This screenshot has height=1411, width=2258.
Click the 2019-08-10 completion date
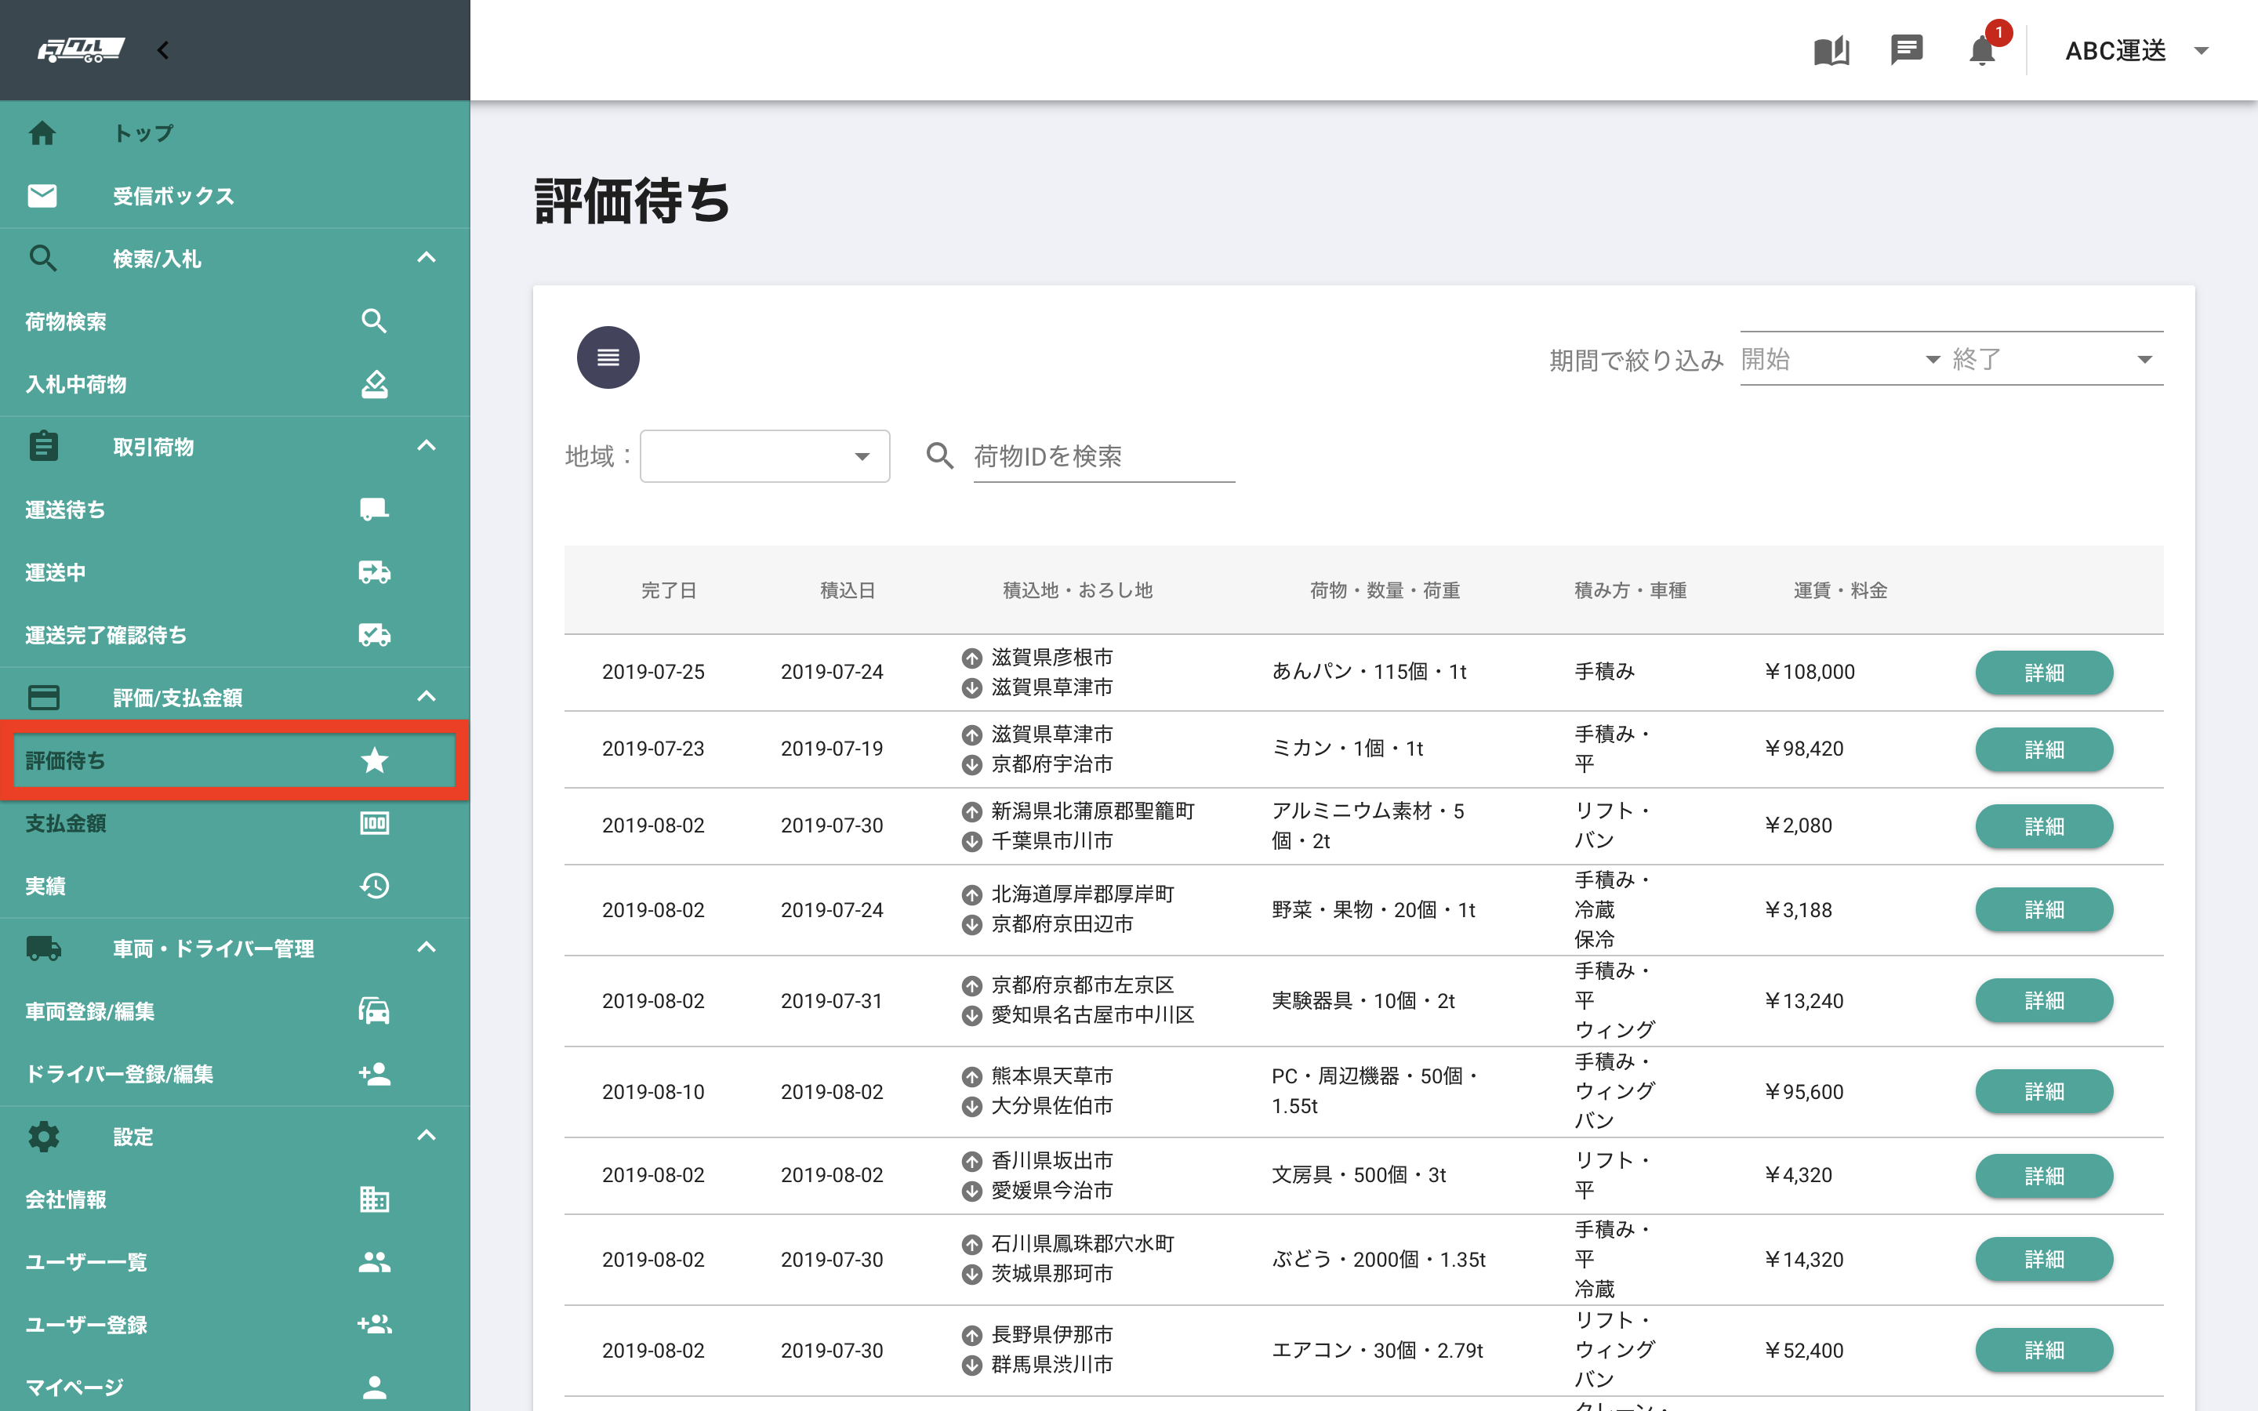point(653,1091)
